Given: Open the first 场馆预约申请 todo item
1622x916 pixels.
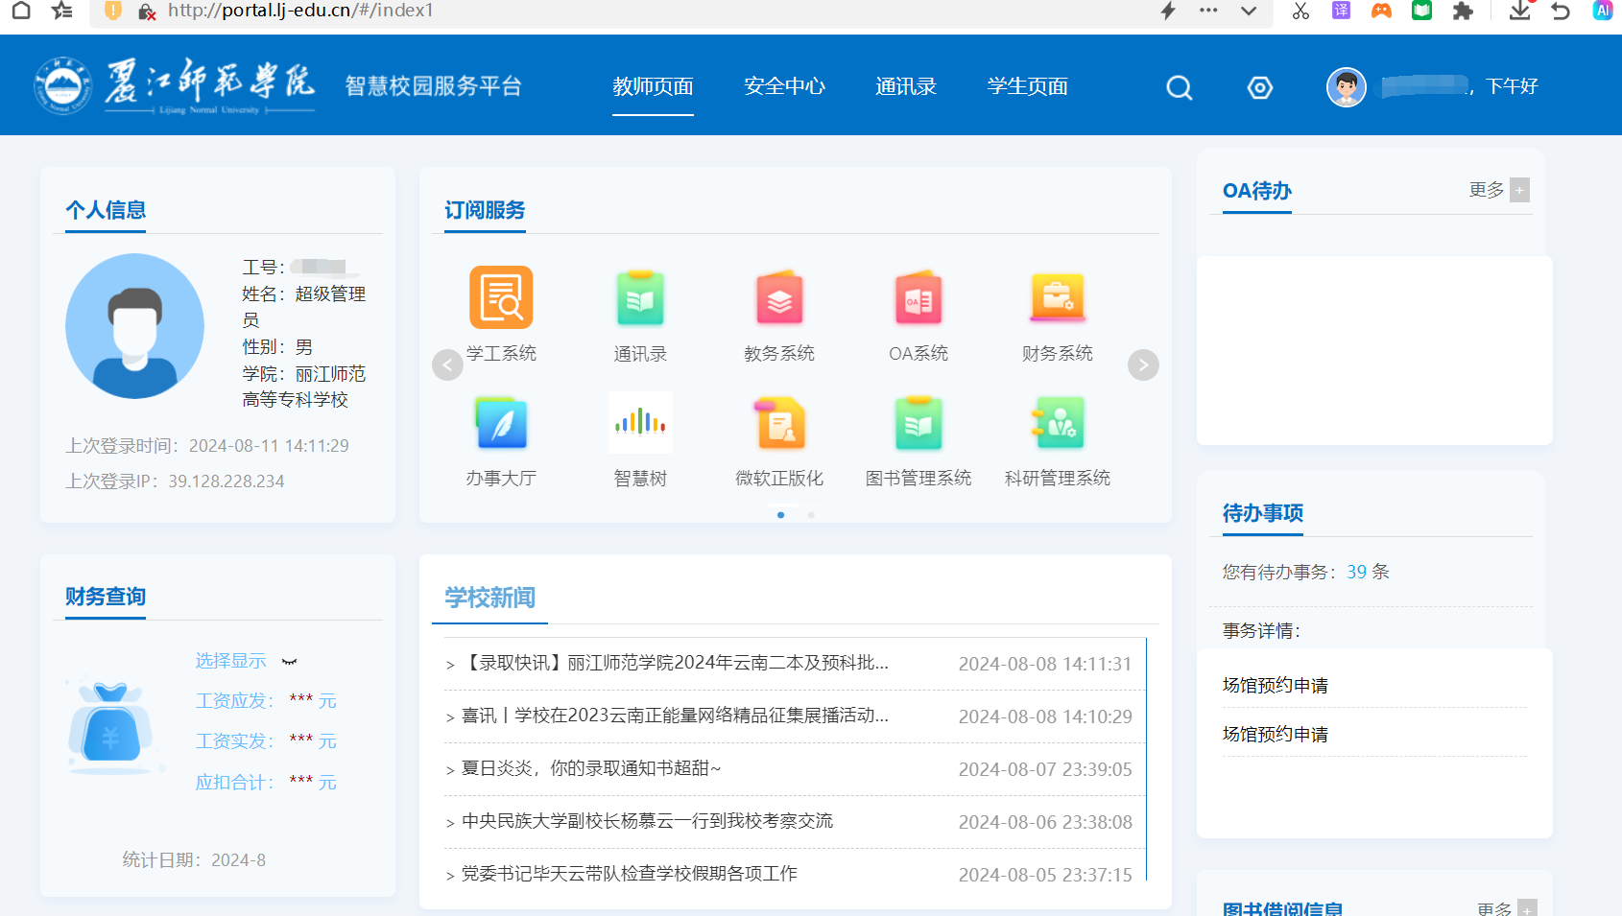Looking at the screenshot, I should pyautogui.click(x=1275, y=686).
